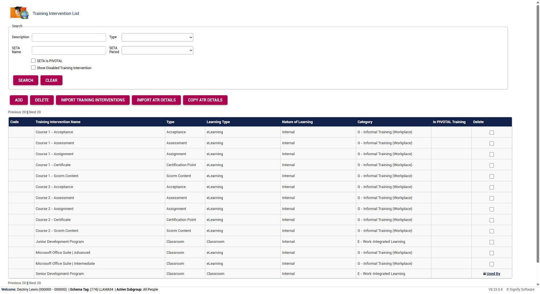Check delete box for Course 2 - Assignment
This screenshot has height=294, width=540.
tap(492, 209)
